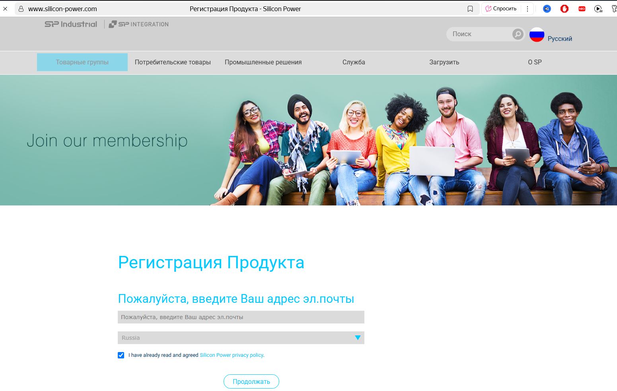617x391 pixels.
Task: Click the SP Integration logo
Action: pyautogui.click(x=139, y=24)
